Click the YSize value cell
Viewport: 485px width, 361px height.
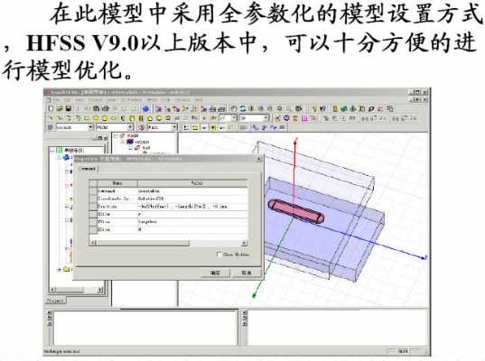coord(192,222)
